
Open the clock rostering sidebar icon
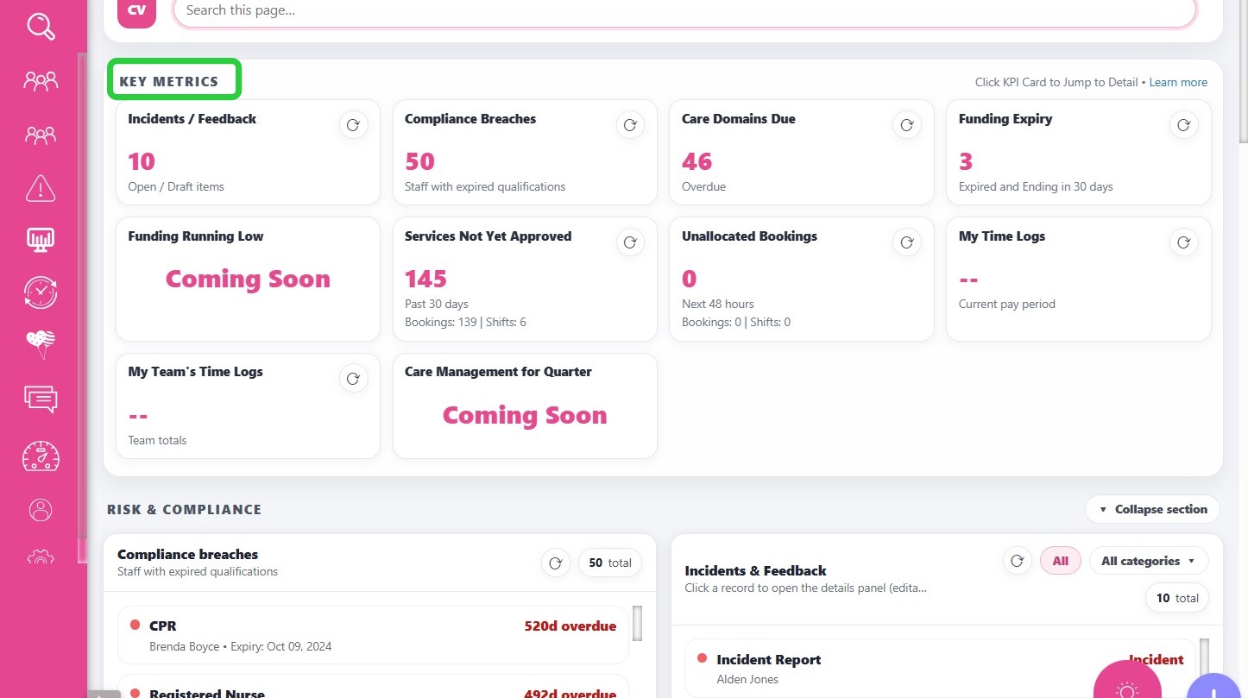41,292
